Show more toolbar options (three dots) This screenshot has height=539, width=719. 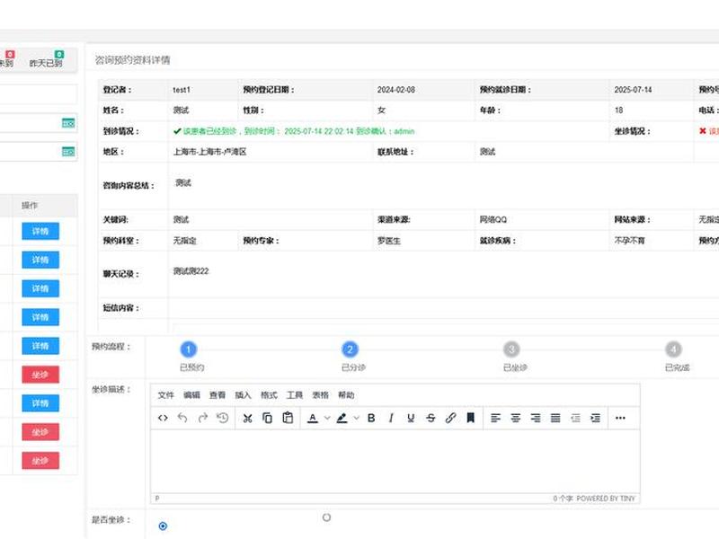pos(620,418)
